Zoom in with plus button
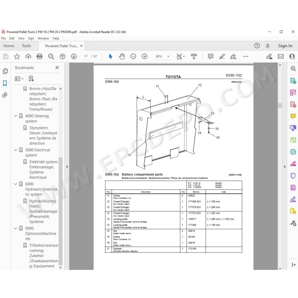The image size is (298, 298). tap(145, 57)
